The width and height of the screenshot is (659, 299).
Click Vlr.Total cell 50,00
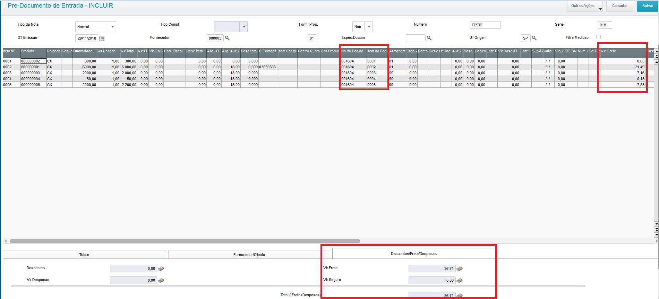point(128,79)
